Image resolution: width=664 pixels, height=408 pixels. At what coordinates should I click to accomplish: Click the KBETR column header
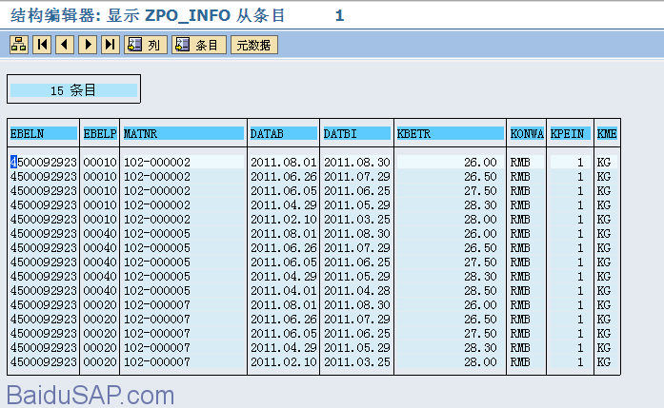click(x=450, y=134)
